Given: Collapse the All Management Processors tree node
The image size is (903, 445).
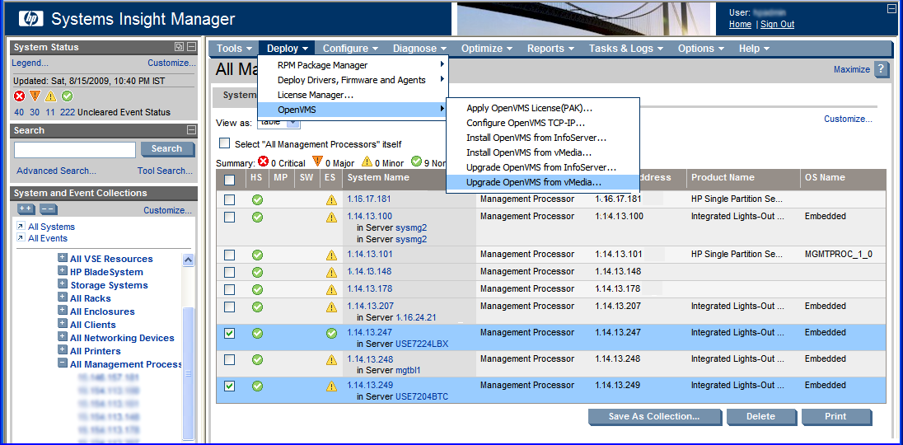Looking at the screenshot, I should [63, 364].
